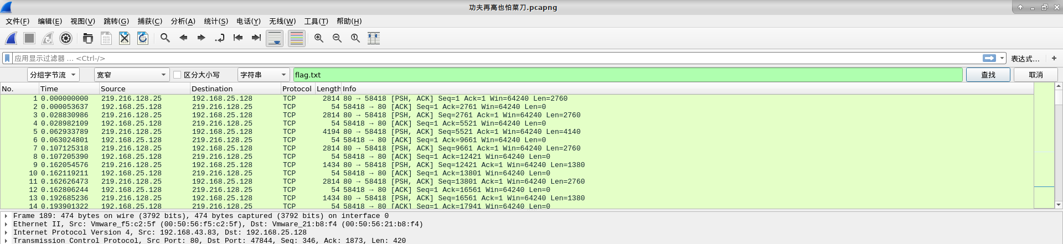
Task: Jump to the last packet
Action: pos(256,38)
